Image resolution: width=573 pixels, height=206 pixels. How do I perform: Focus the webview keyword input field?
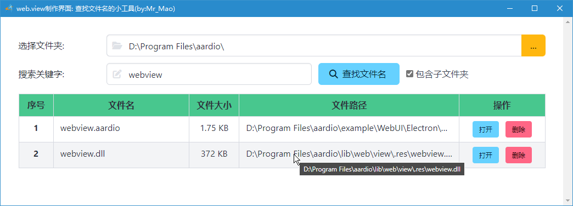[x=209, y=74]
